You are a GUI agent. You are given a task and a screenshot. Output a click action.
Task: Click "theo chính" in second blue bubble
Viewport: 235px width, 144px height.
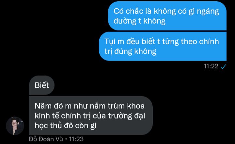pyautogui.click(x=200, y=42)
